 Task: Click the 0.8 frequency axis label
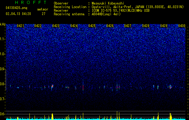[x=3, y=84]
